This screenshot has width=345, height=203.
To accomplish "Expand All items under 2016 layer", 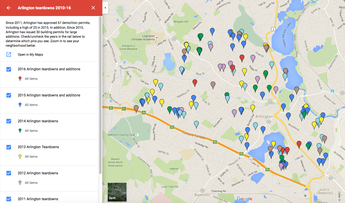I will pyautogui.click(x=31, y=79).
